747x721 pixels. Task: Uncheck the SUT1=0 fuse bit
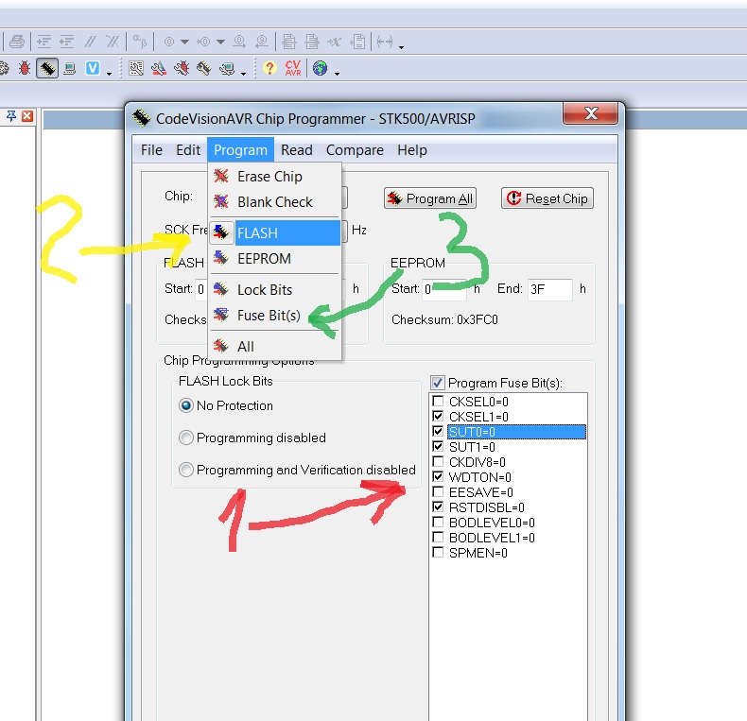(x=438, y=447)
